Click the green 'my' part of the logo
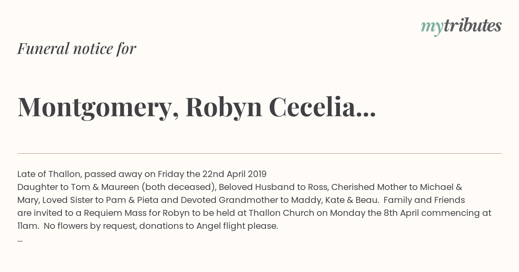The height and width of the screenshot is (272, 519). (432, 27)
